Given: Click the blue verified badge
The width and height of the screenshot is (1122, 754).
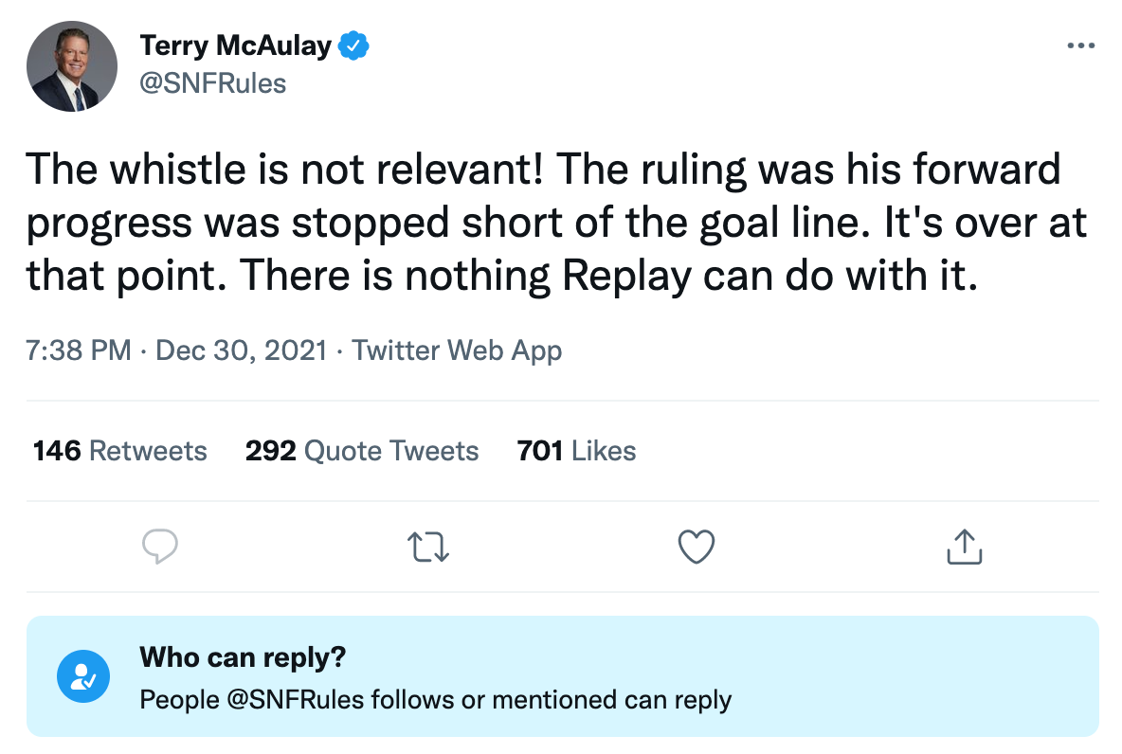Looking at the screenshot, I should (354, 45).
